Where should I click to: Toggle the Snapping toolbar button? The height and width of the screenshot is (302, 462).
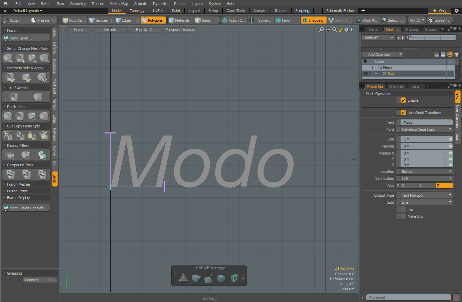[x=313, y=20]
